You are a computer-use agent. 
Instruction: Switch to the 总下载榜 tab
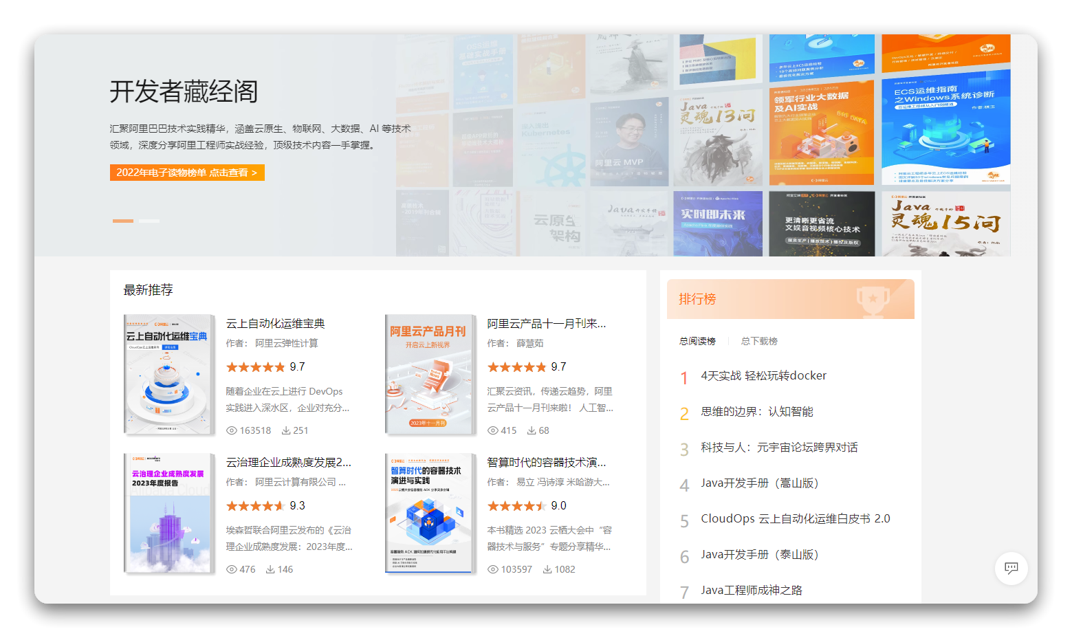click(758, 340)
